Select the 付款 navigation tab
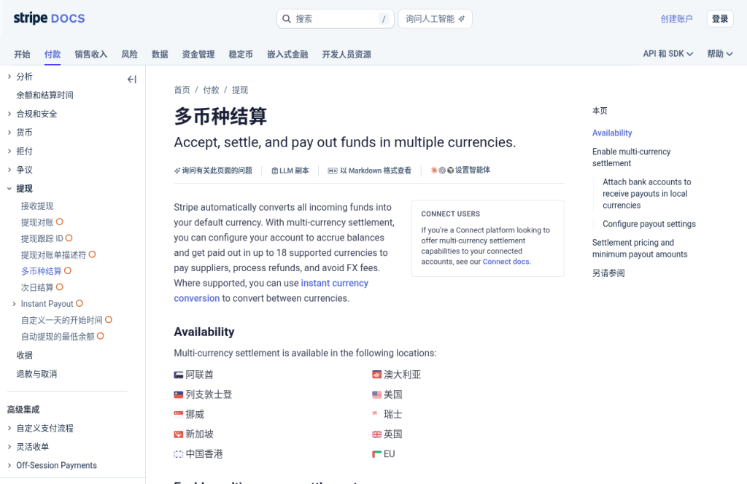 (53, 54)
